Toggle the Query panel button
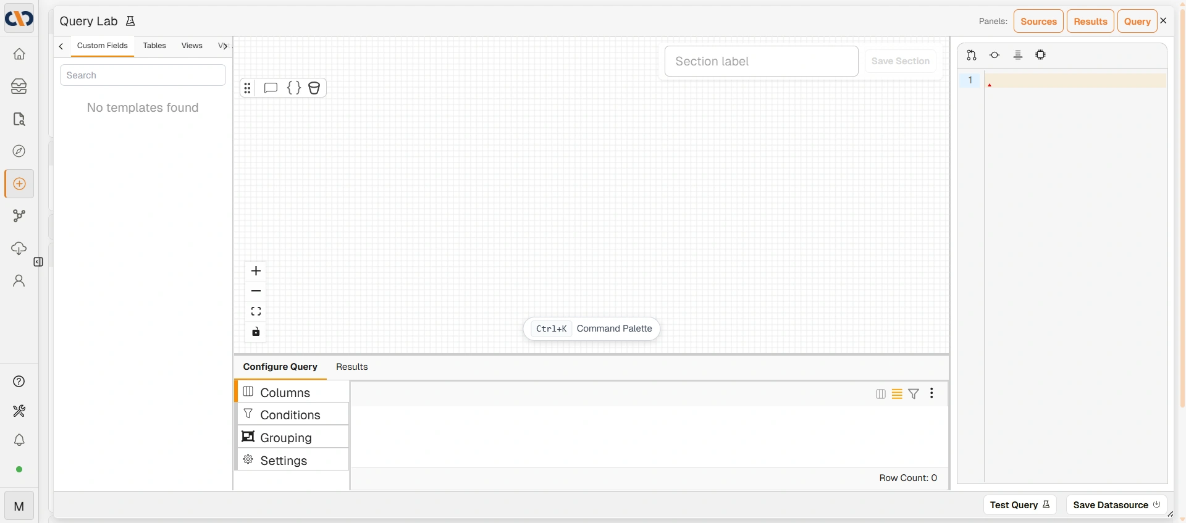 pos(1137,22)
